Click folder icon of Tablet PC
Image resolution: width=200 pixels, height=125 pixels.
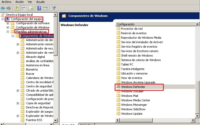click(x=118, y=64)
